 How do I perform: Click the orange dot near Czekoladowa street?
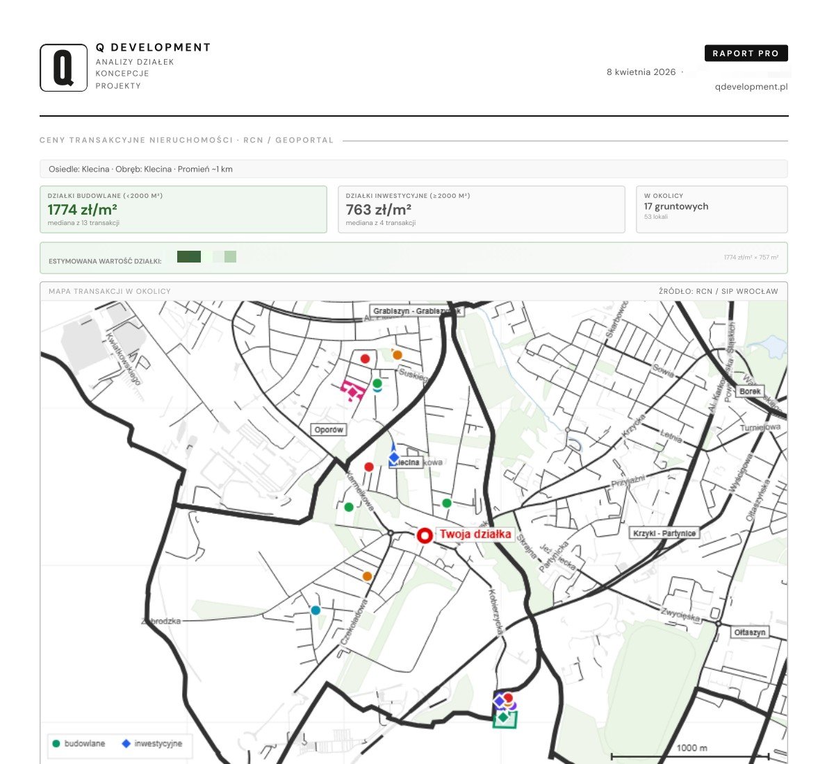[367, 576]
